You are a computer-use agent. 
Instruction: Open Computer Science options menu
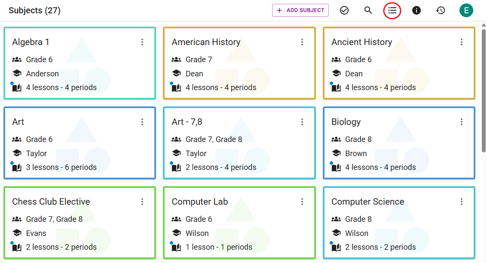tap(462, 202)
